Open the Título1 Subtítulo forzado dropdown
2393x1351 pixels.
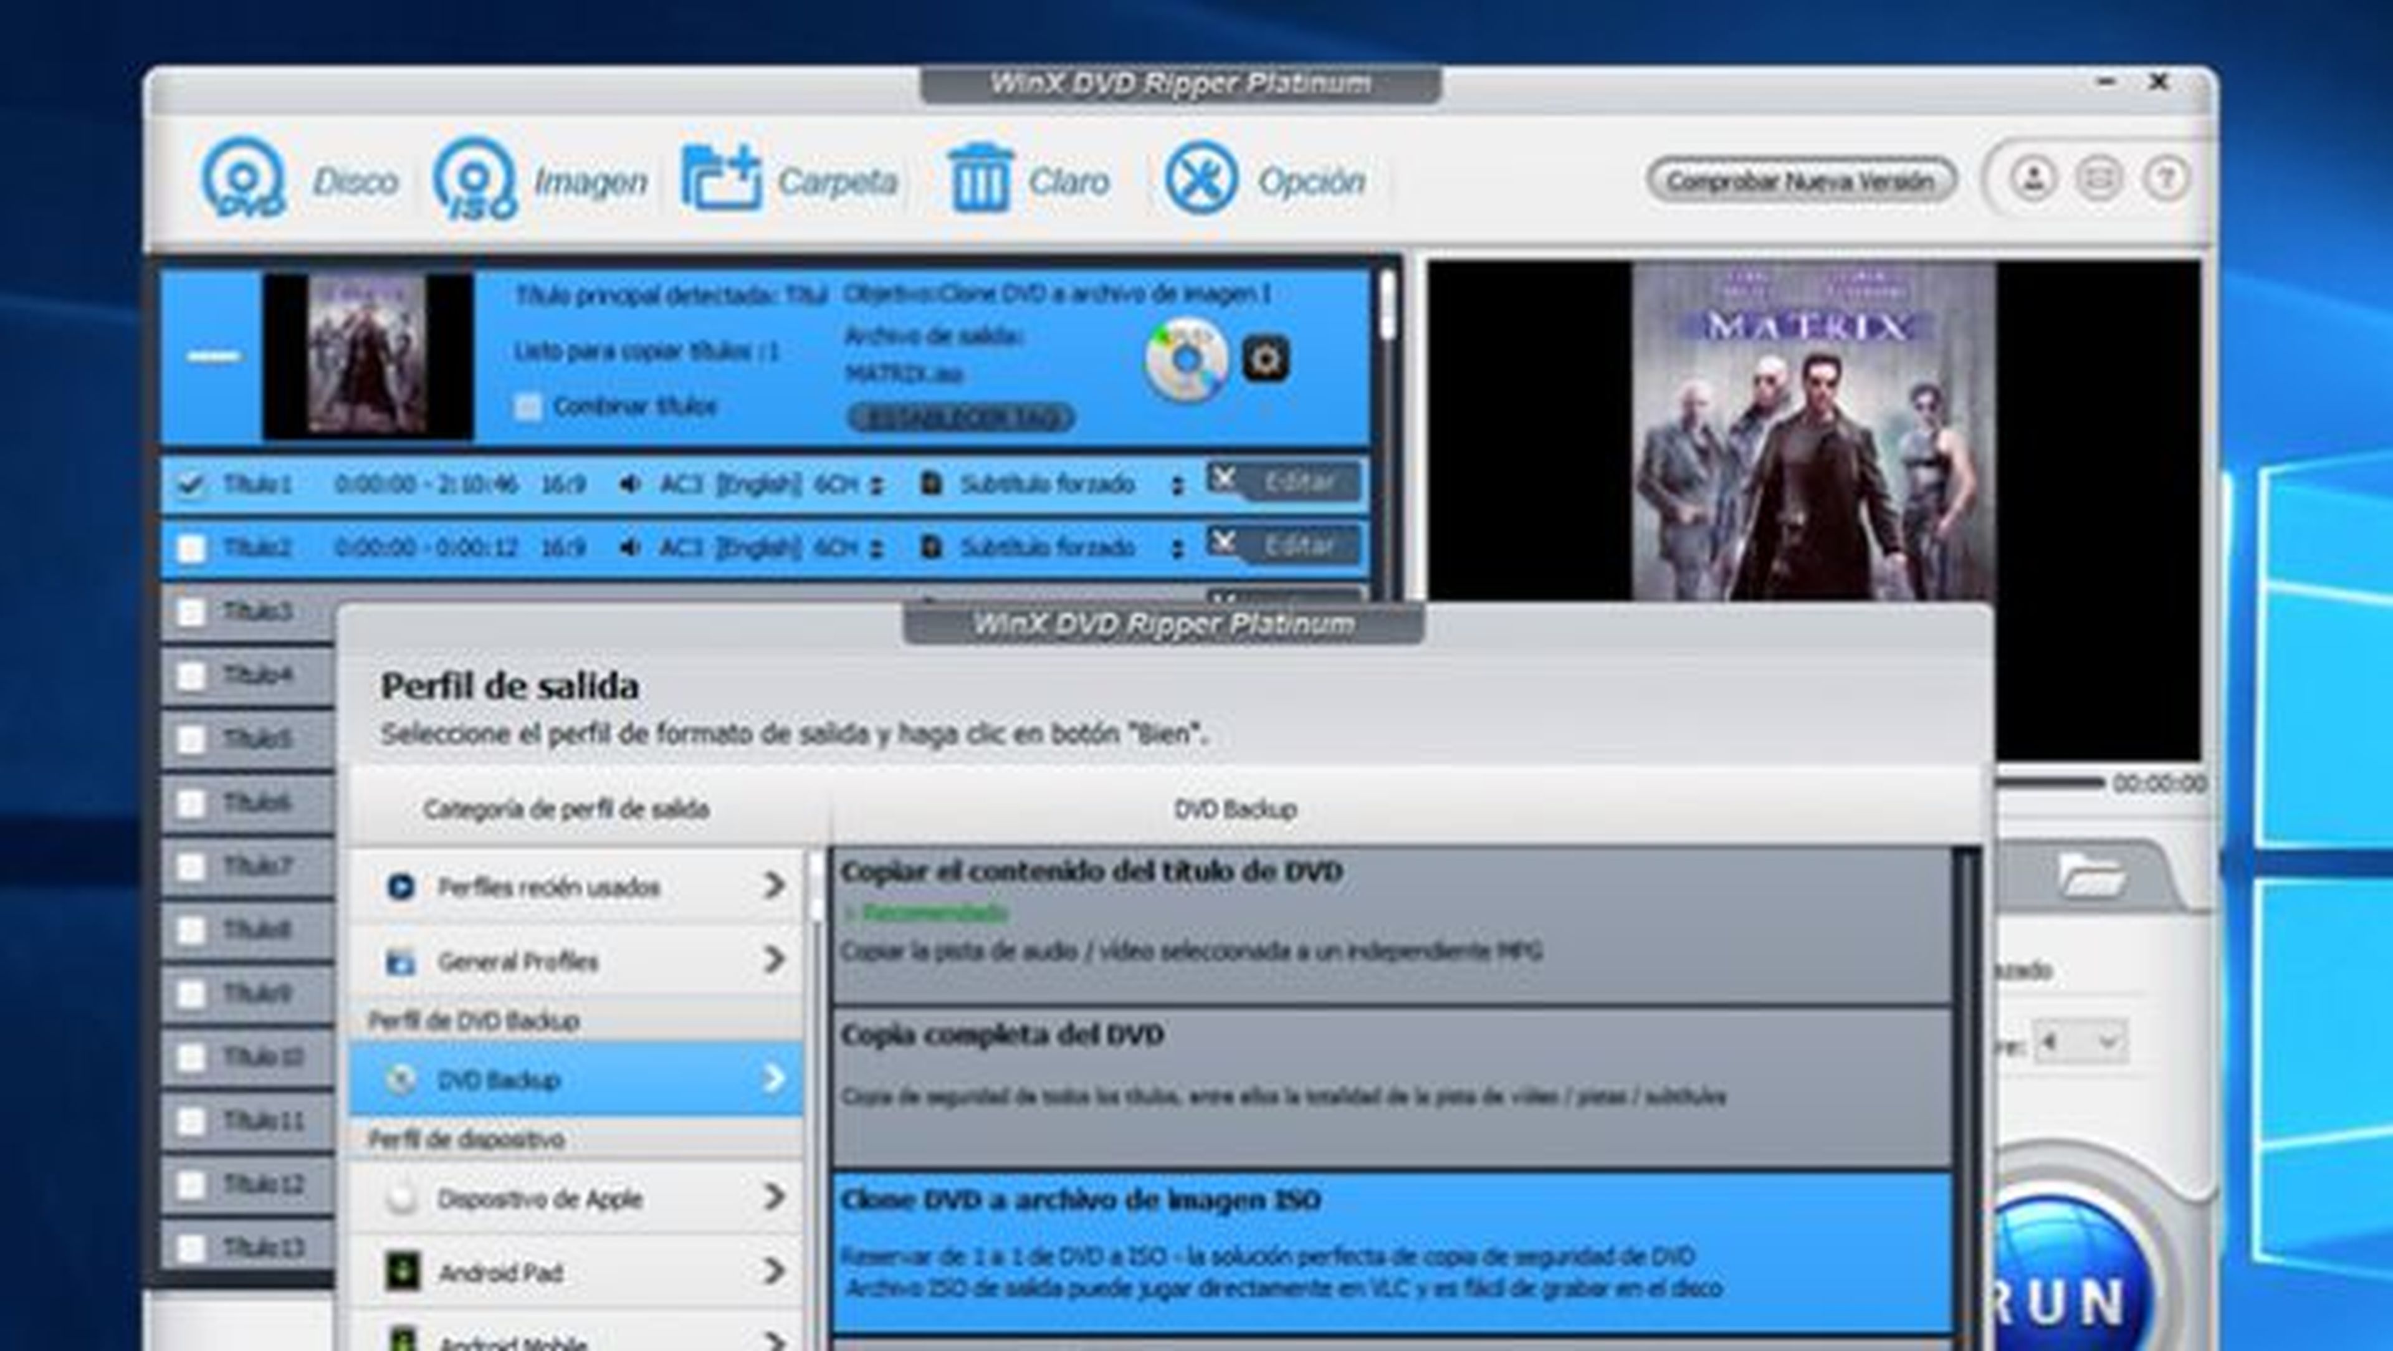pyautogui.click(x=1177, y=485)
